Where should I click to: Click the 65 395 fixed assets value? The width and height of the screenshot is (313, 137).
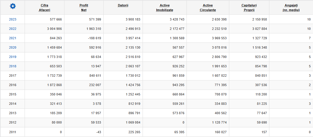tap(179, 132)
